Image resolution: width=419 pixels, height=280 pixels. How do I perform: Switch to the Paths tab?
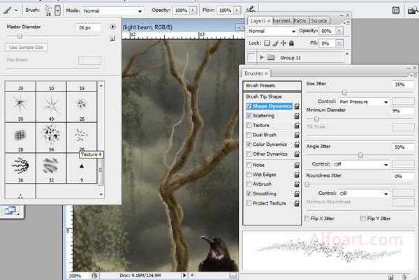(x=301, y=21)
